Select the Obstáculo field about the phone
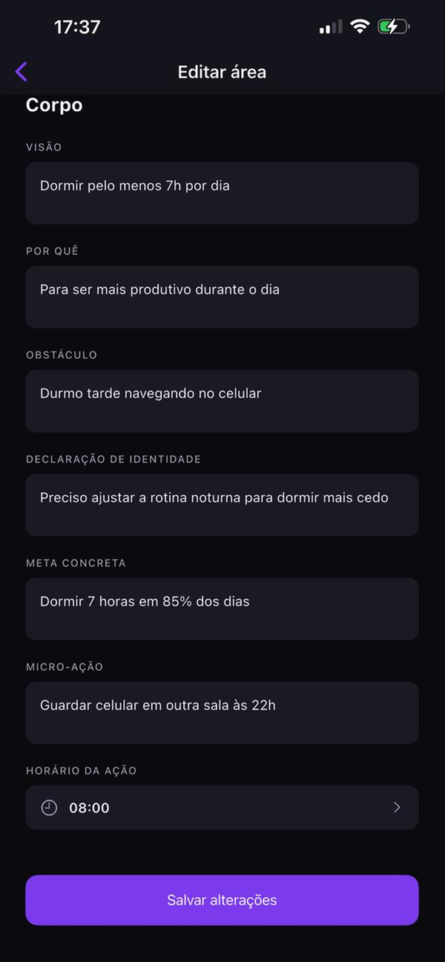Viewport: 445px width, 962px height. pyautogui.click(x=222, y=399)
